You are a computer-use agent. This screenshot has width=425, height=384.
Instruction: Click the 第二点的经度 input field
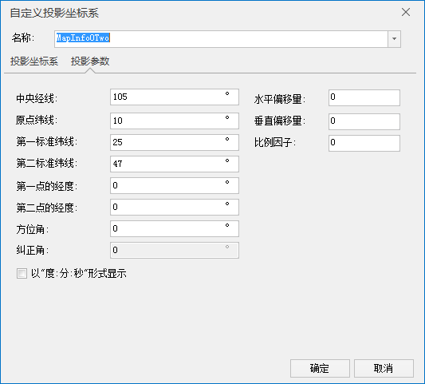(175, 207)
